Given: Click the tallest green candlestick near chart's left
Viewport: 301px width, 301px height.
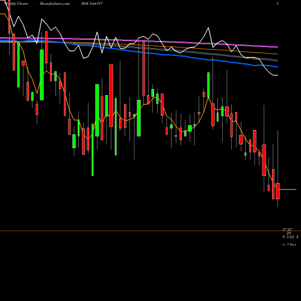Looking at the screenshot, I should point(42,75).
